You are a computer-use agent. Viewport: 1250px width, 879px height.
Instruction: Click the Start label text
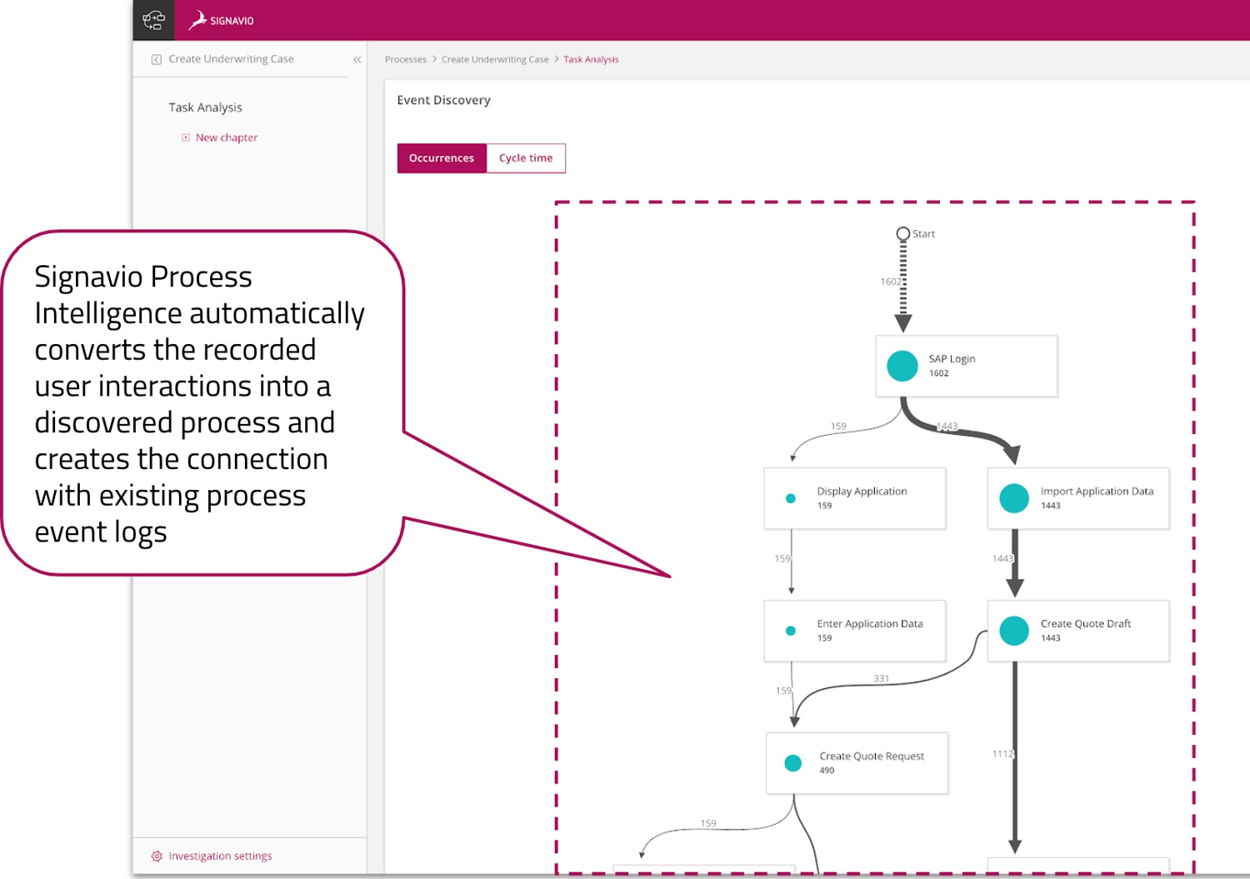(923, 234)
